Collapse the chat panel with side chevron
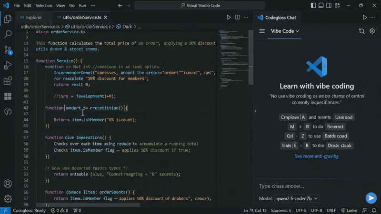 tap(255, 111)
